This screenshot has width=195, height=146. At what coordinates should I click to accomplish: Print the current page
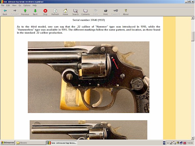[106, 12]
